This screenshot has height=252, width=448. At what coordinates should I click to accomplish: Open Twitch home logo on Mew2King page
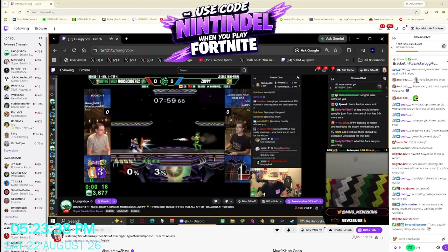6,28
